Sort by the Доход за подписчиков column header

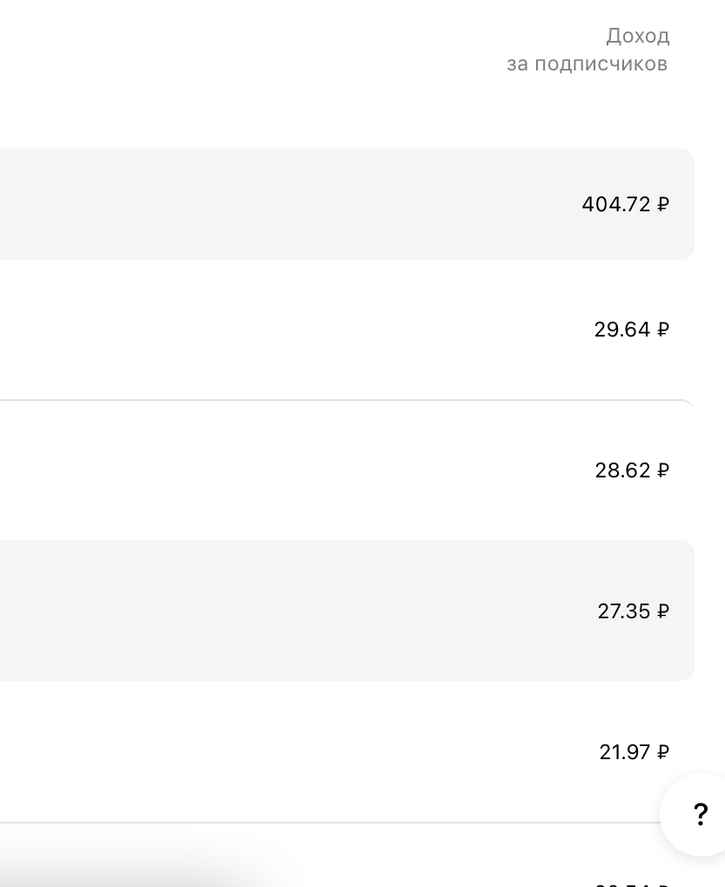[x=588, y=50]
